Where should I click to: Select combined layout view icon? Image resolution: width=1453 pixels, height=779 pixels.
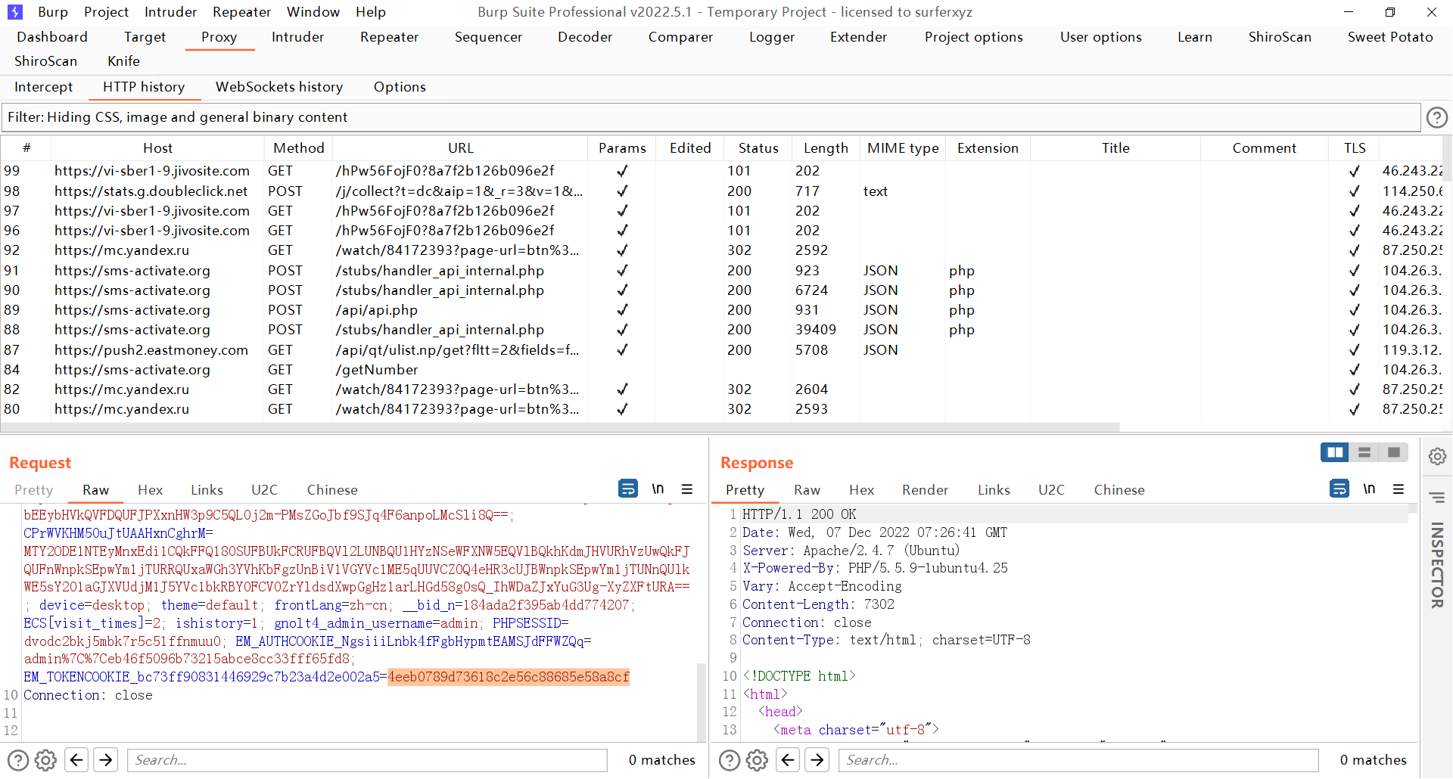click(1393, 452)
